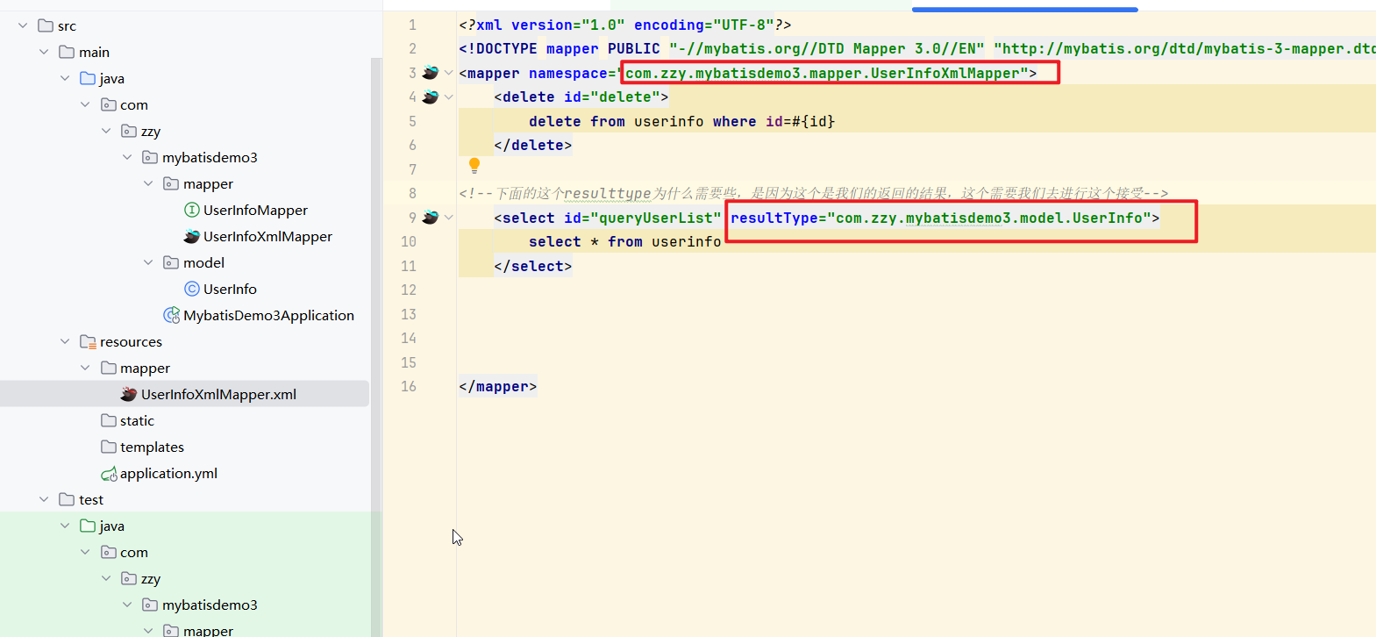Click the mybatisdemo3 package icon under main

pos(150,157)
